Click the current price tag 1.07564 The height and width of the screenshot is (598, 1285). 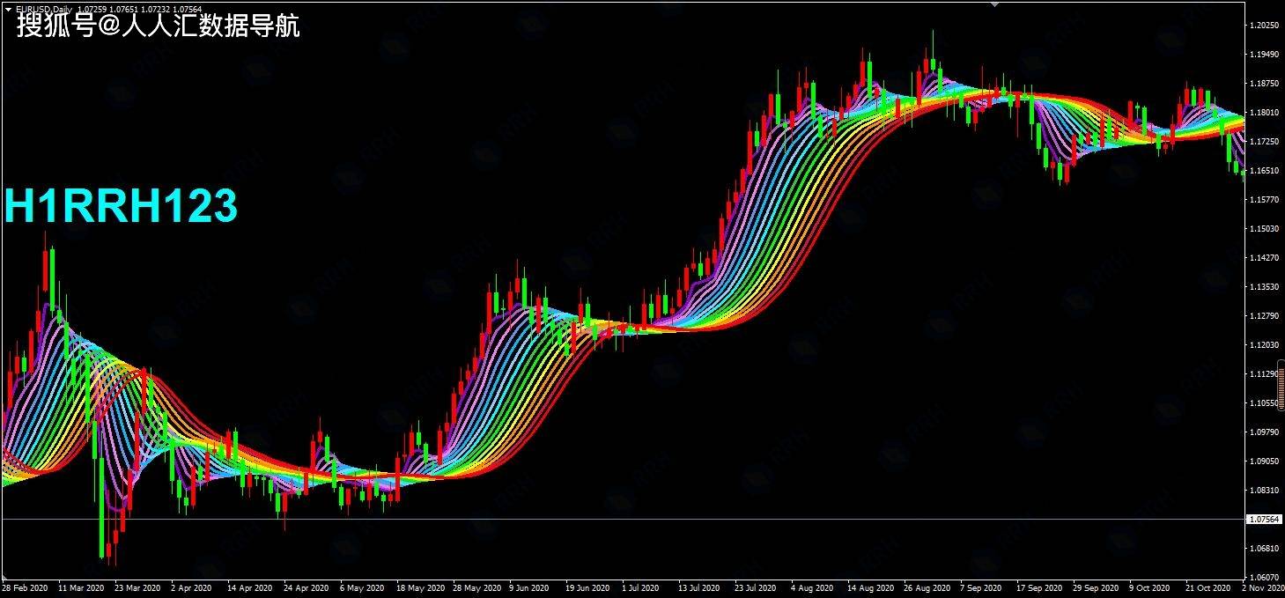pyautogui.click(x=1264, y=520)
